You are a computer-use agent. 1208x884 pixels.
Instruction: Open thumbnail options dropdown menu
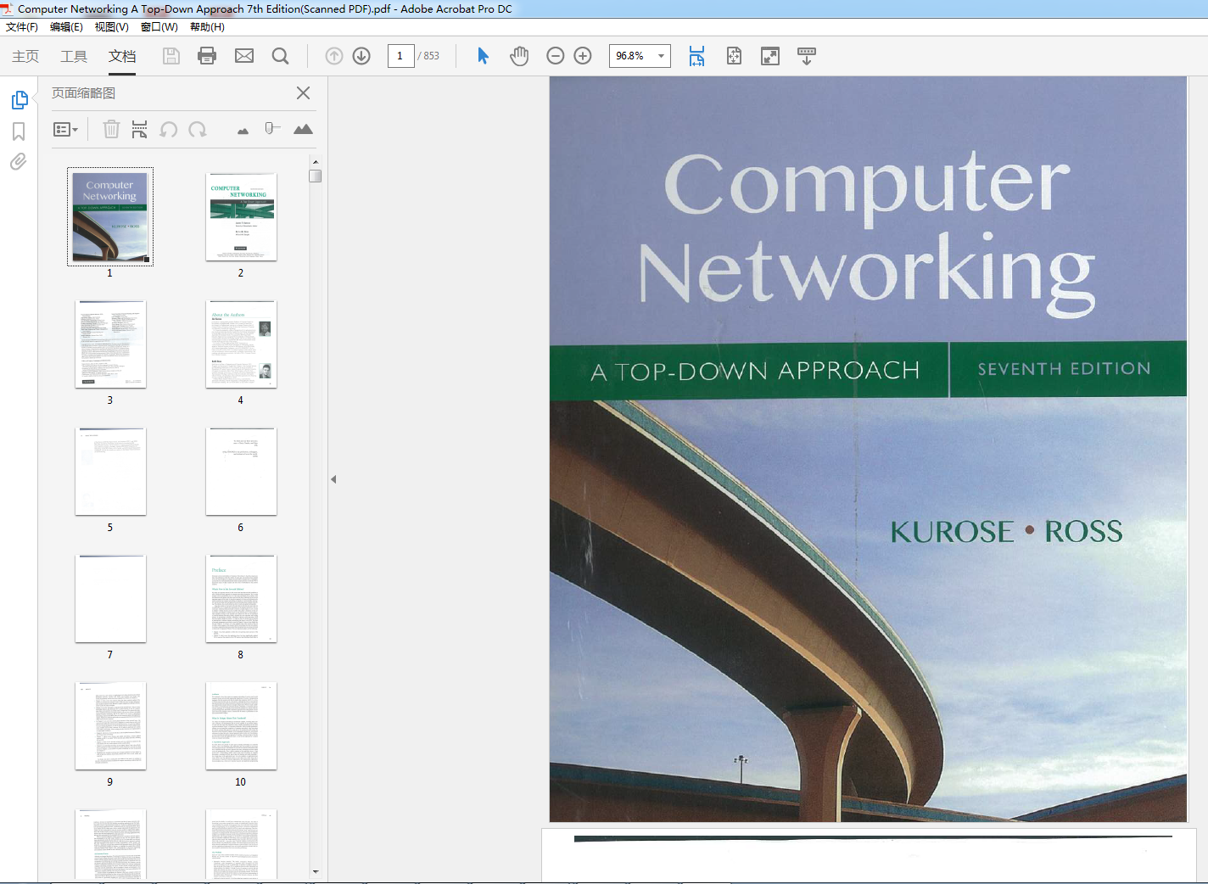coord(65,129)
